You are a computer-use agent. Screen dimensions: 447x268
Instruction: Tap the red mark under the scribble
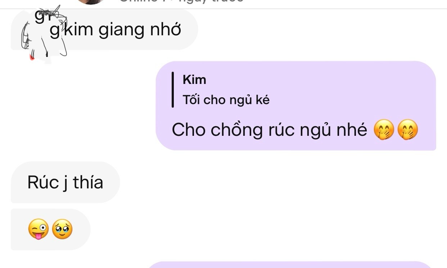pos(32,57)
